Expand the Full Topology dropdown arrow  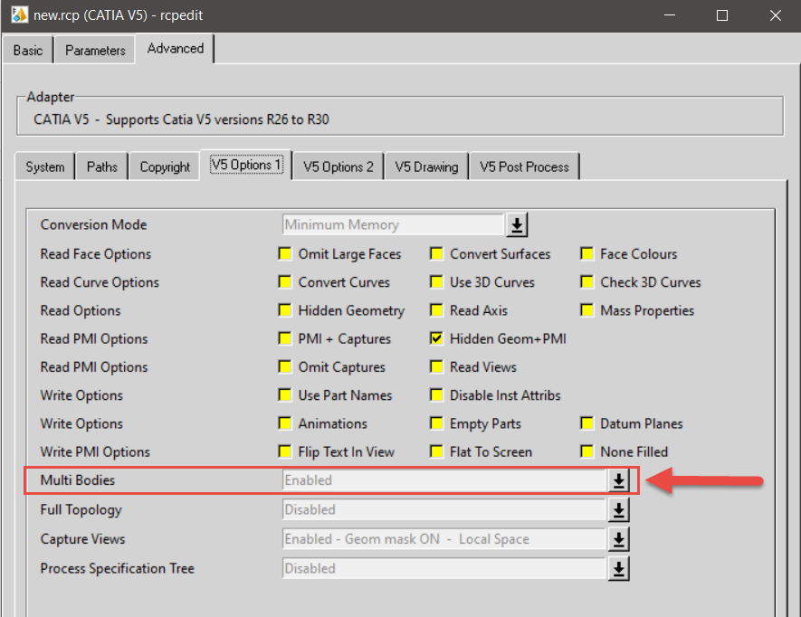point(619,509)
